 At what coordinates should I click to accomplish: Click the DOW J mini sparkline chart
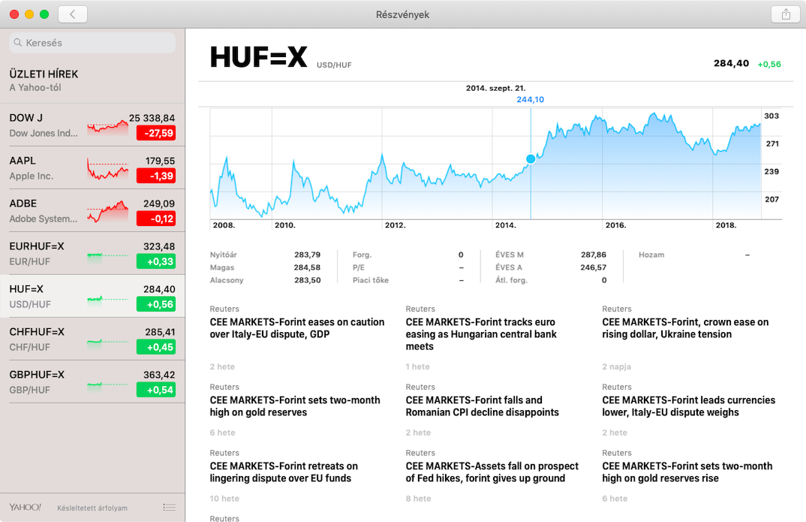pyautogui.click(x=107, y=126)
